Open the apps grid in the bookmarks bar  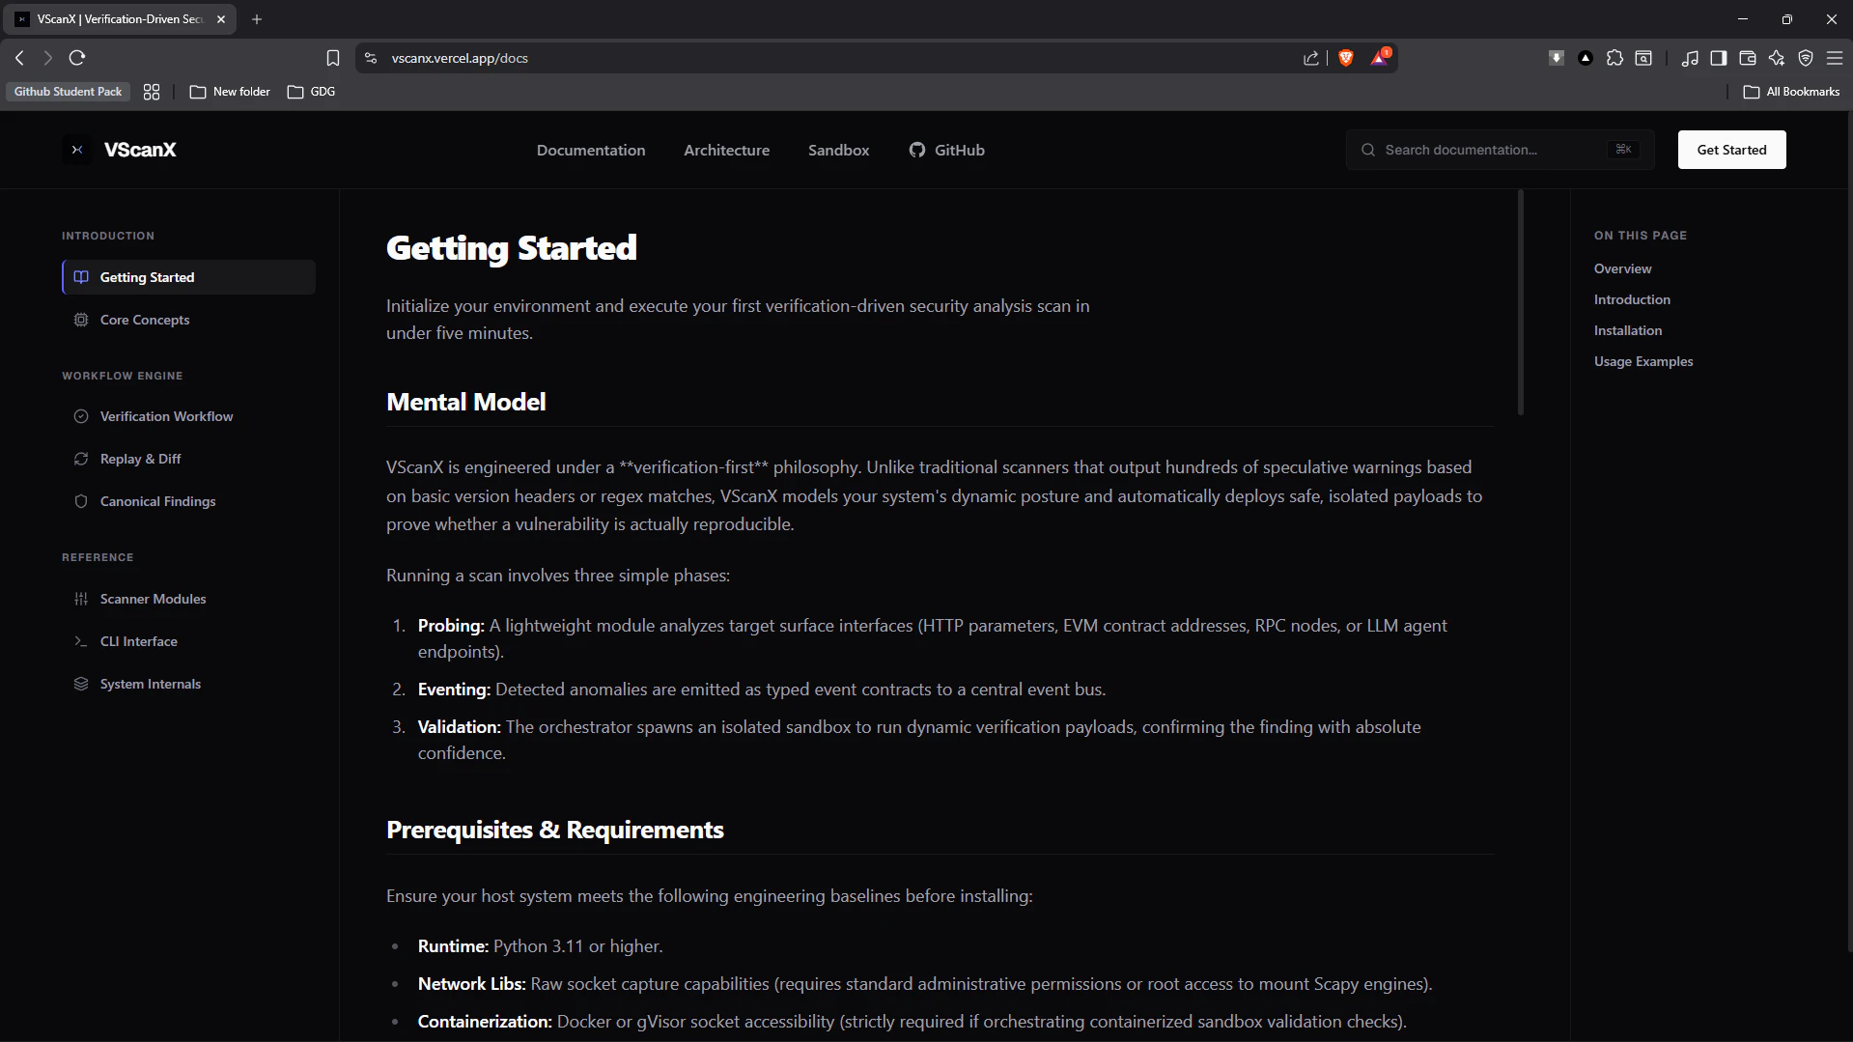coord(152,92)
